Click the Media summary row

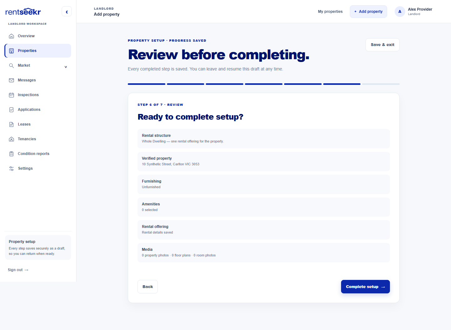(264, 252)
